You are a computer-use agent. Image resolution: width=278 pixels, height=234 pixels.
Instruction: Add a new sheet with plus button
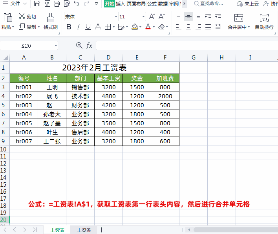coord(101,230)
